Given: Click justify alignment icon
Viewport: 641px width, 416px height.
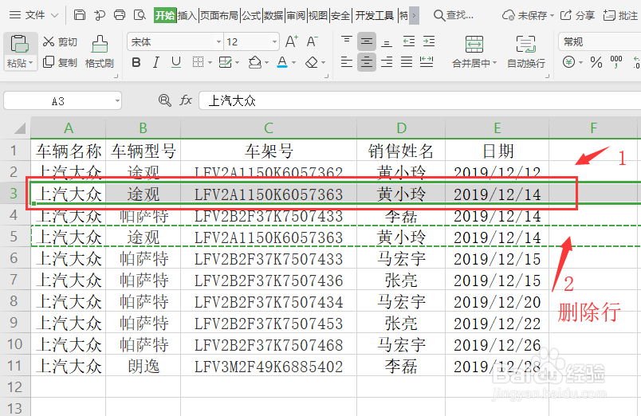Looking at the screenshot, I should click(407, 62).
